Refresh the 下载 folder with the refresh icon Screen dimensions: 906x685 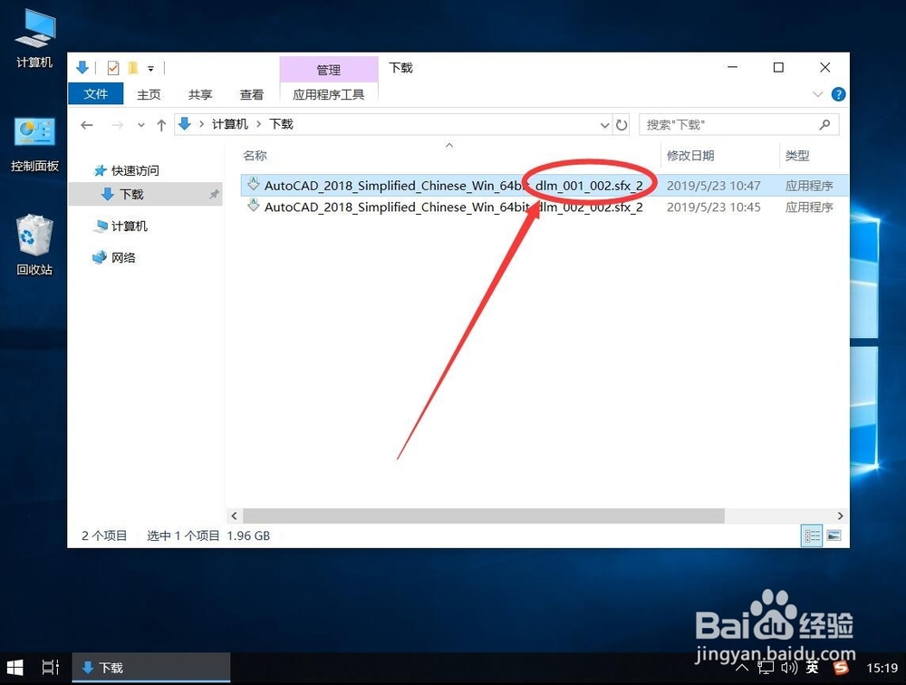pos(623,124)
